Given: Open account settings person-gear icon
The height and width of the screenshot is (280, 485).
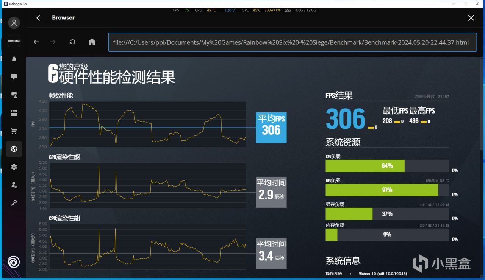Looking at the screenshot, I should 14,185.
